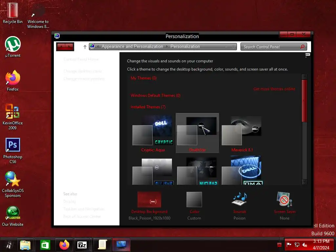Open the Action Center flag tray icon

[x=289, y=244]
